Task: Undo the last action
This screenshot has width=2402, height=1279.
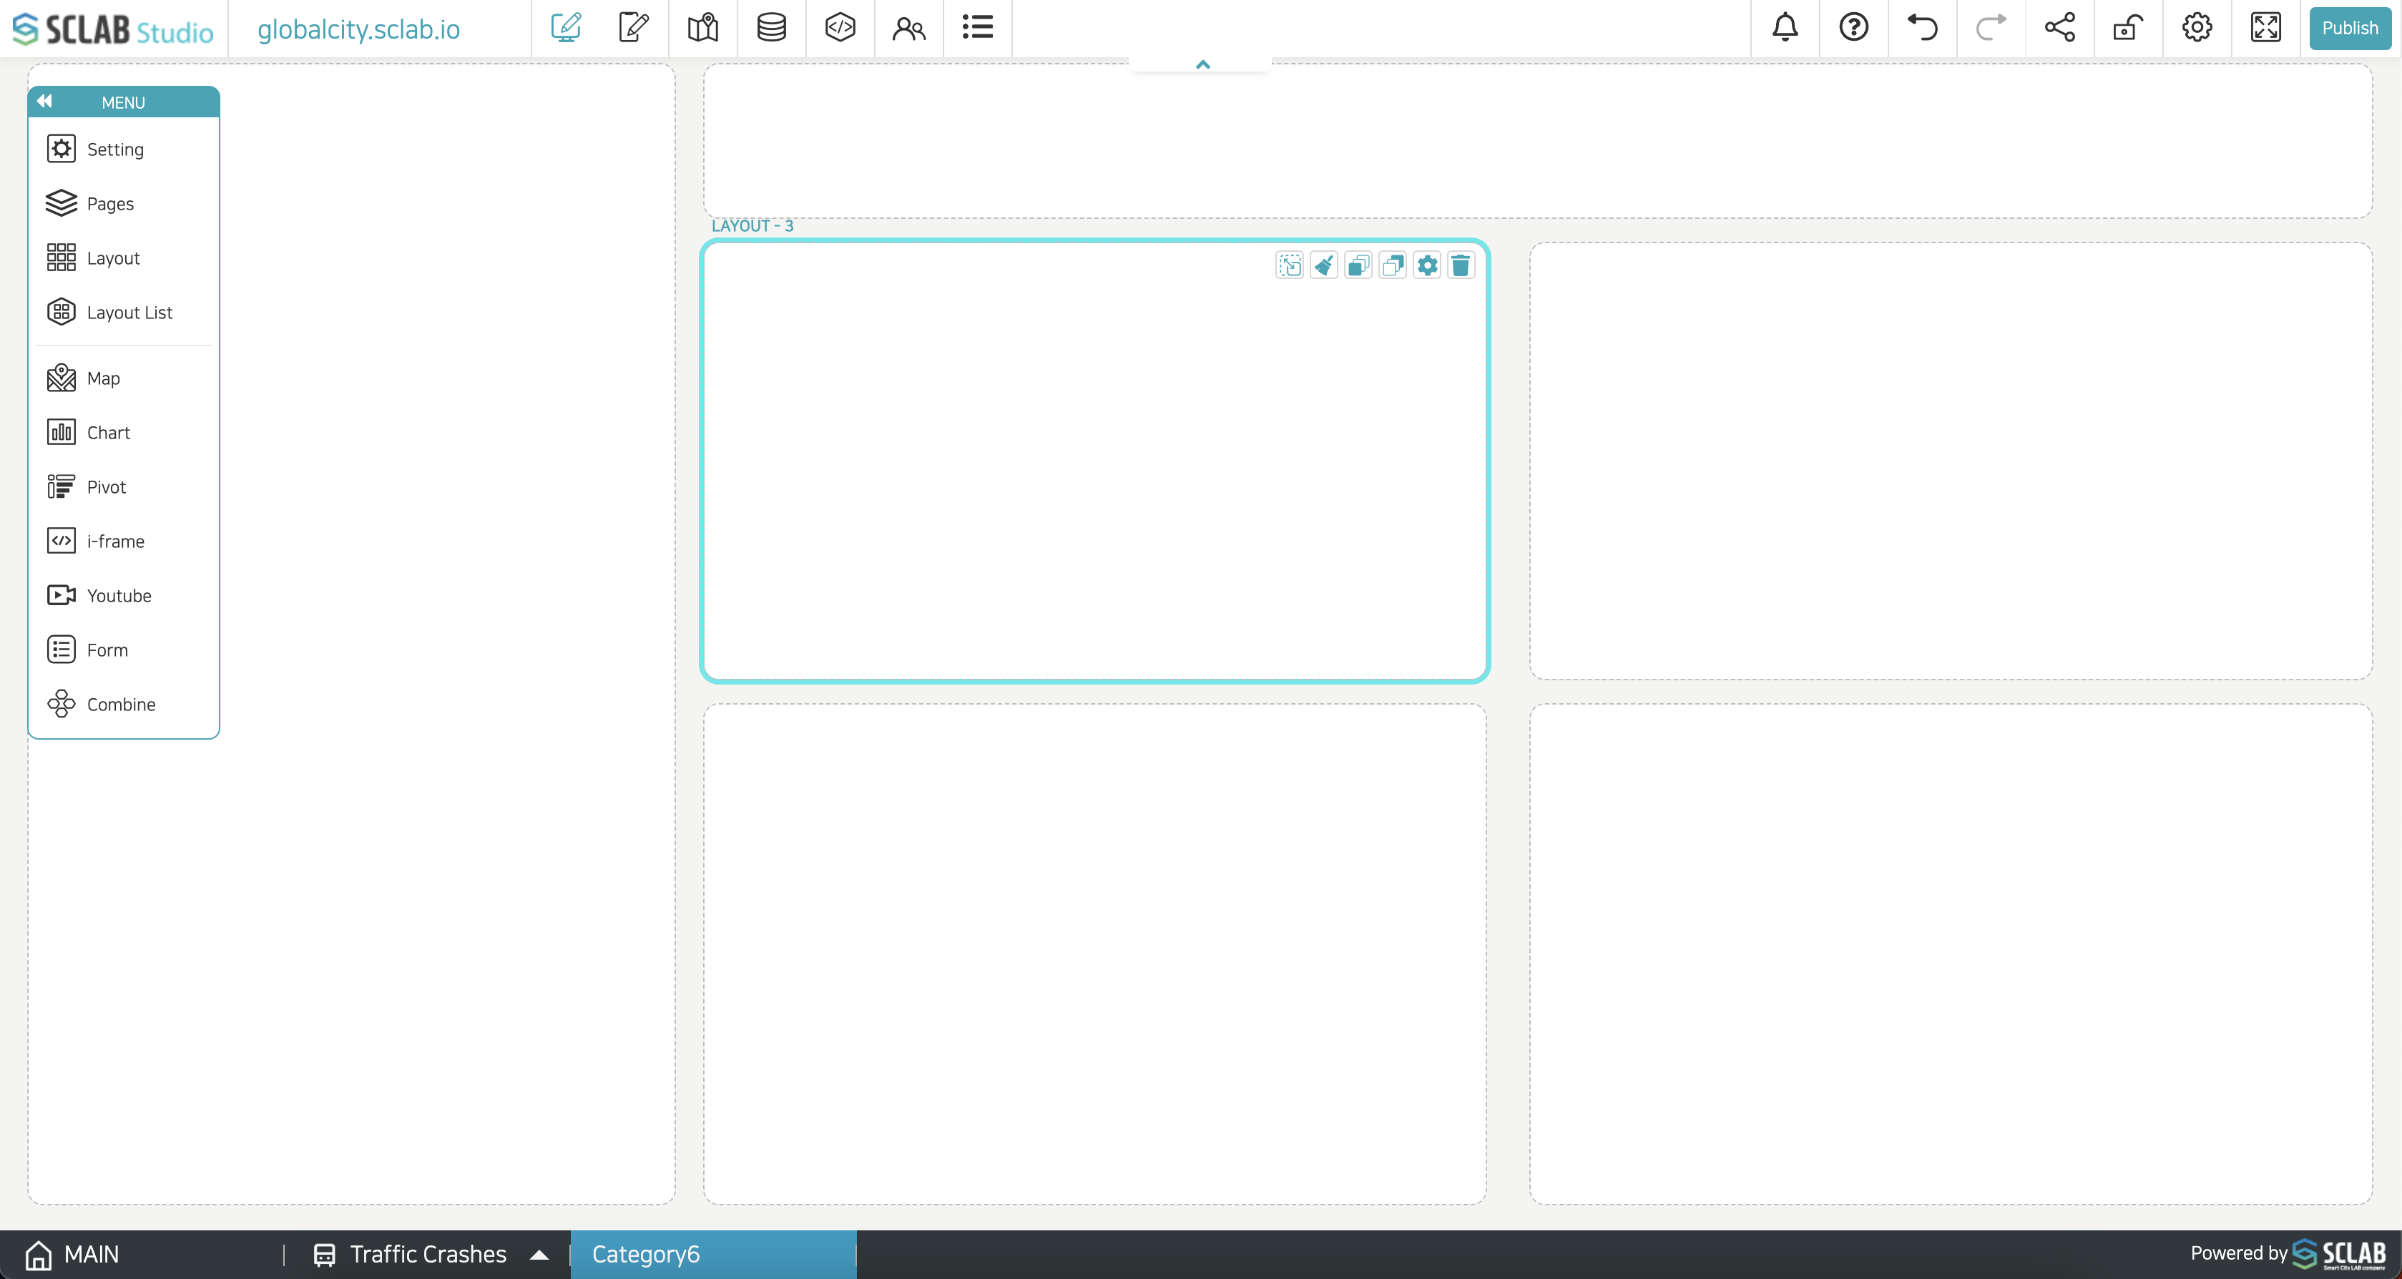Action: [1922, 28]
